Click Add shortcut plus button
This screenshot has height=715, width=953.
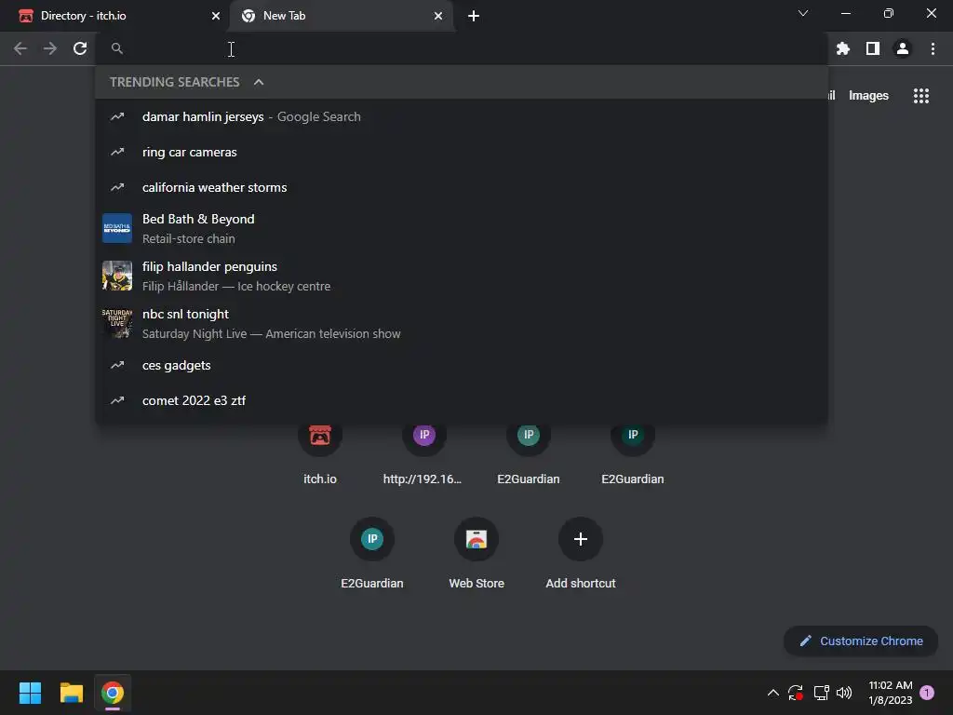(581, 539)
